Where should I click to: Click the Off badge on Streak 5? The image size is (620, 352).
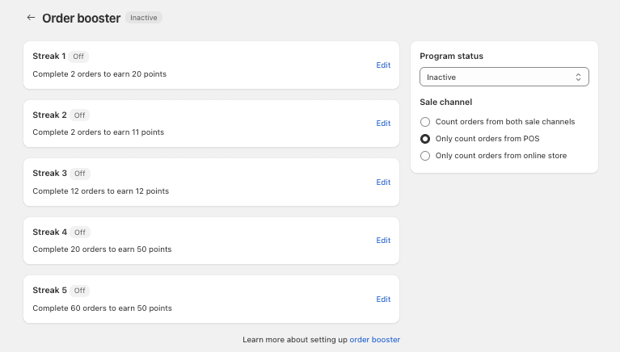(x=79, y=291)
